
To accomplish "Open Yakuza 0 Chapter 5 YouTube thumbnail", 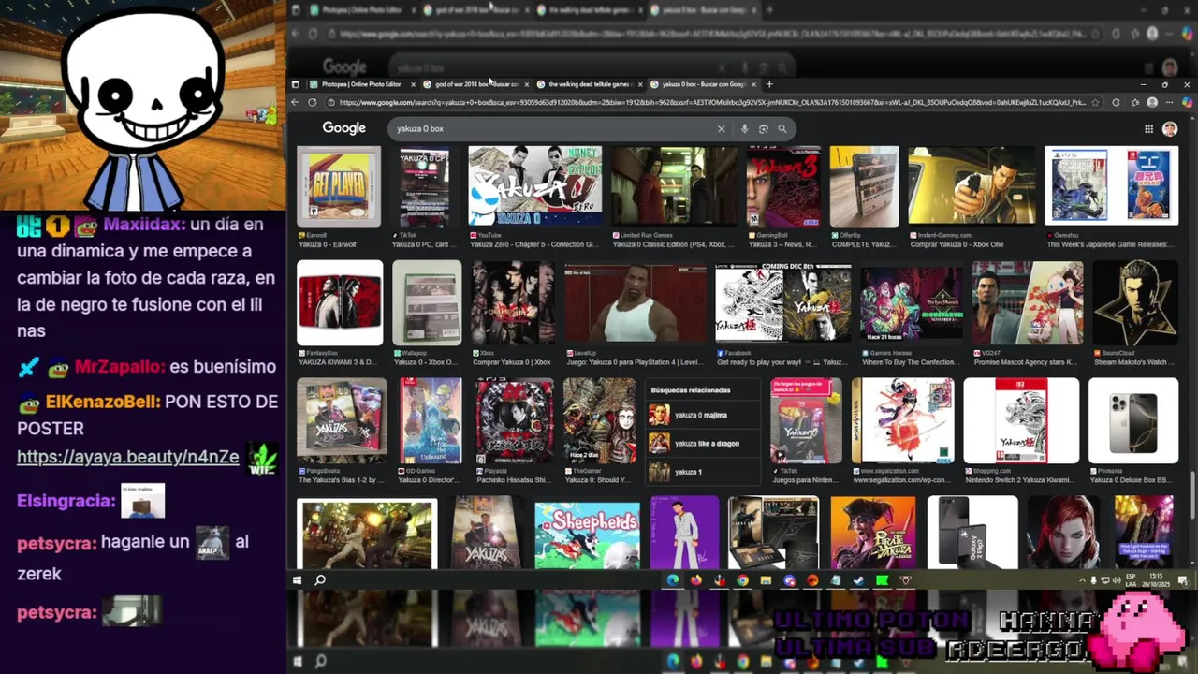I will [x=535, y=186].
